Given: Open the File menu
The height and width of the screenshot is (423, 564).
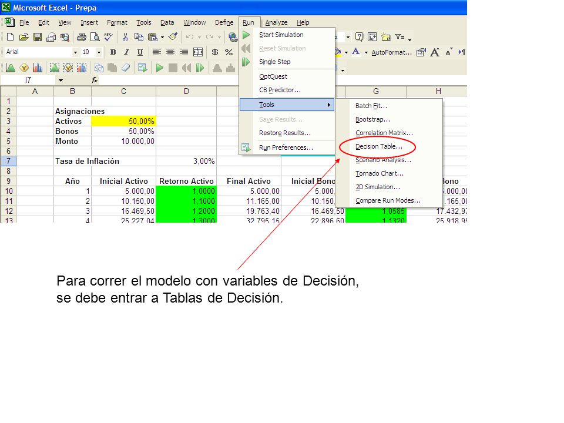Looking at the screenshot, I should click(24, 22).
